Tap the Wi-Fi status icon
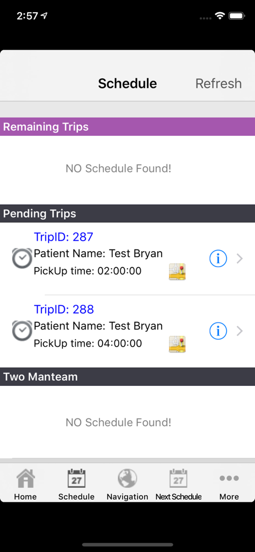This screenshot has height=552, width=255. click(220, 16)
